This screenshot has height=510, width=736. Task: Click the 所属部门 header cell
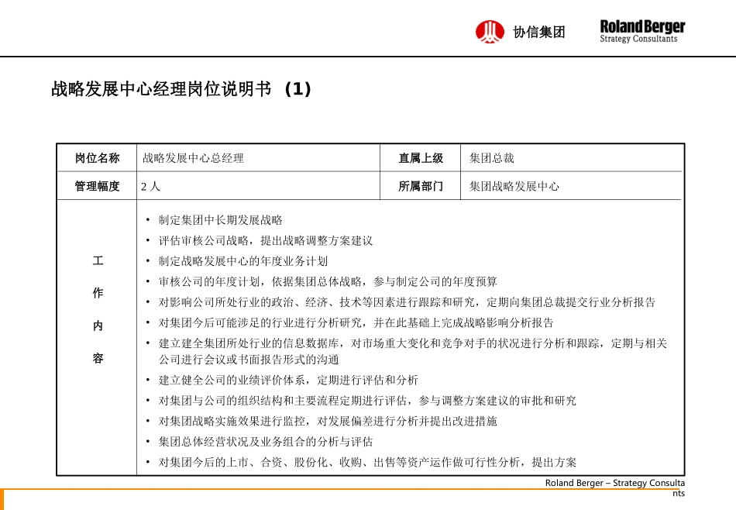(421, 186)
